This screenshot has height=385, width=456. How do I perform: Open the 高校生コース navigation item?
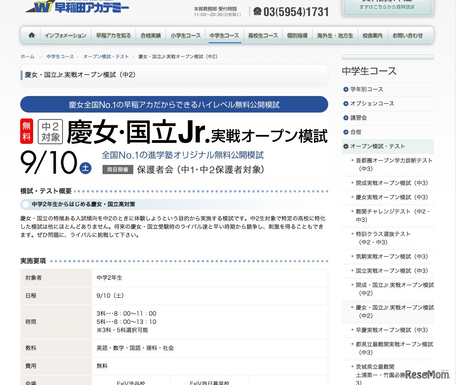click(262, 34)
